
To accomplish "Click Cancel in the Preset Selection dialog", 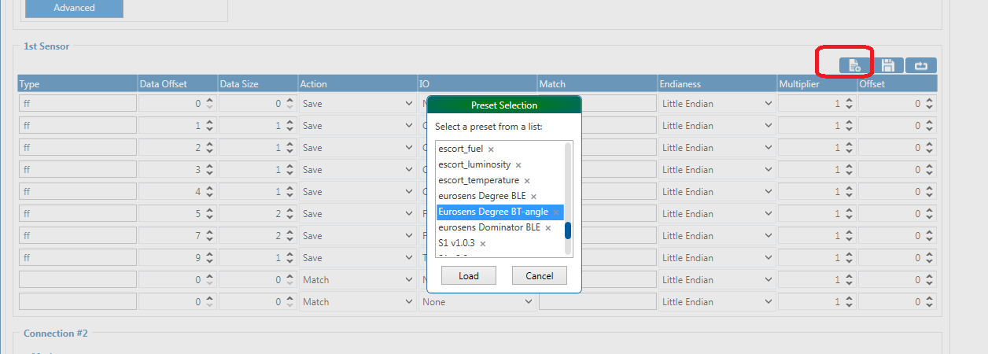I will [x=539, y=275].
